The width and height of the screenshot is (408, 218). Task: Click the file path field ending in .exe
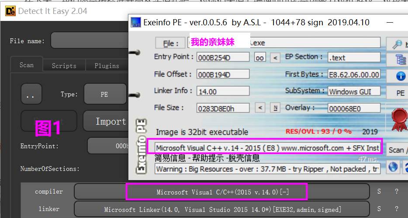[x=284, y=42]
